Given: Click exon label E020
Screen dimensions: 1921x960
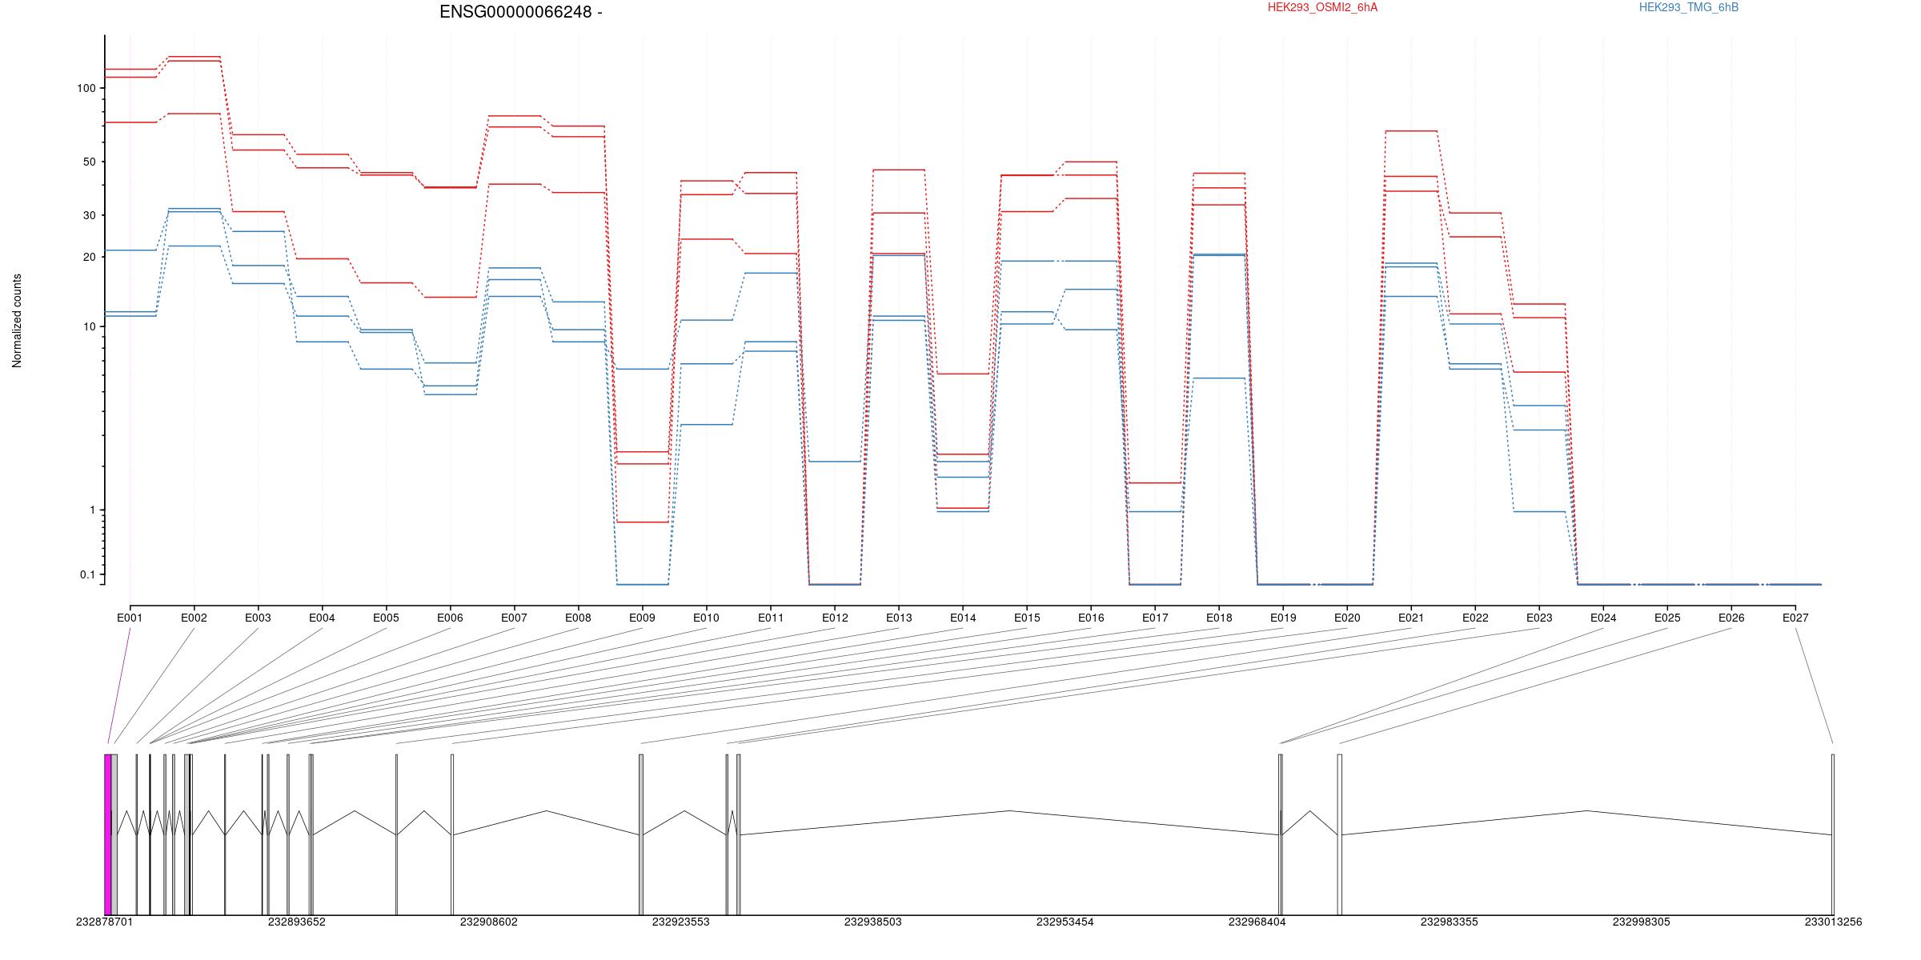Looking at the screenshot, I should pyautogui.click(x=1347, y=618).
